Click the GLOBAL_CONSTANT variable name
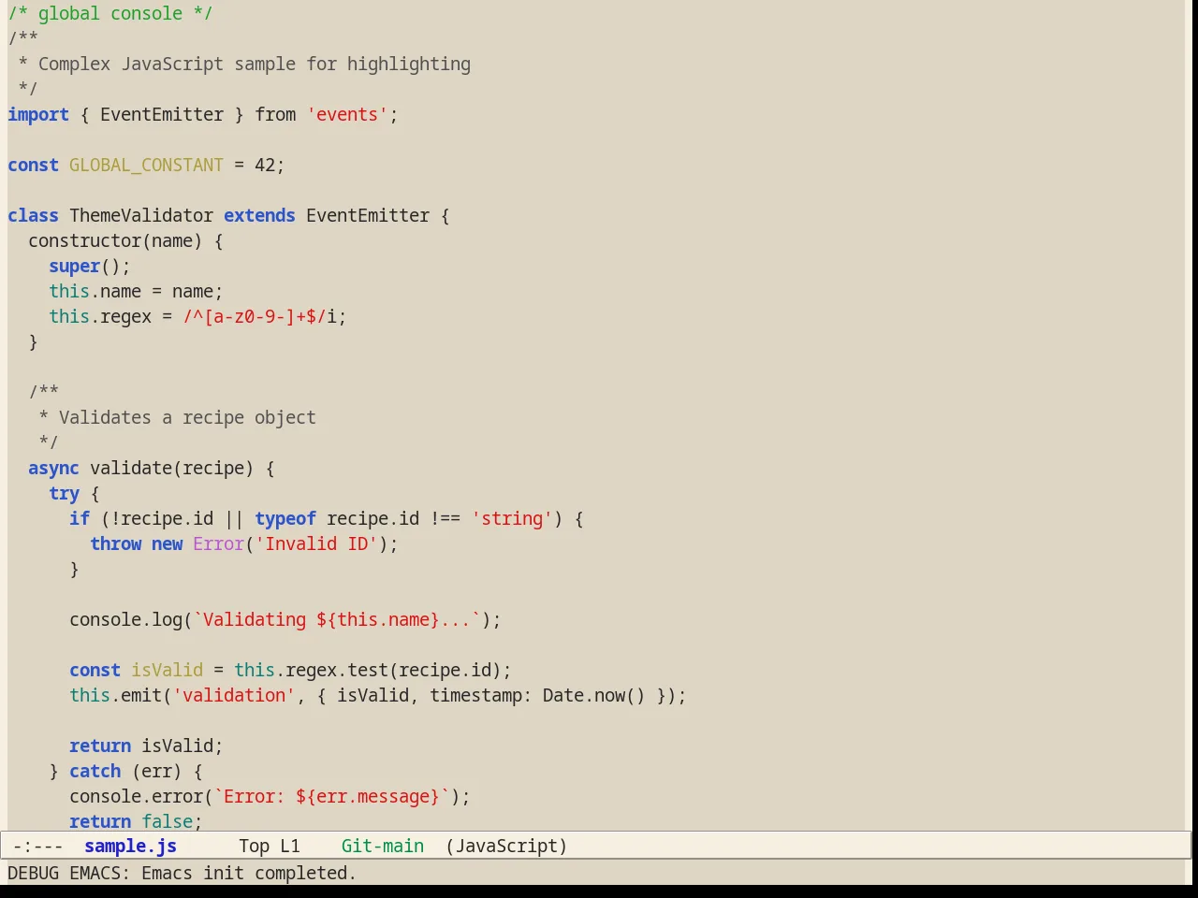 (146, 165)
